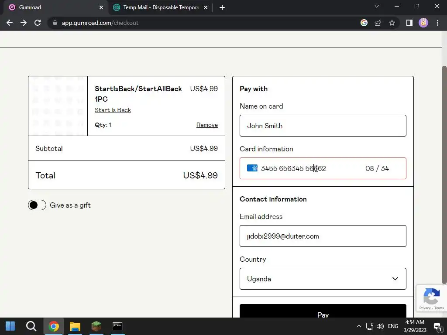Toggle the browser side panel icon
The height and width of the screenshot is (335, 447).
(409, 23)
